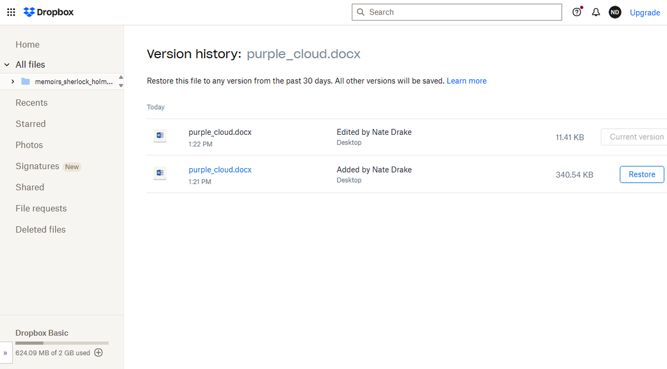Image resolution: width=667 pixels, height=369 pixels.
Task: Open the notifications bell
Action: 596,12
